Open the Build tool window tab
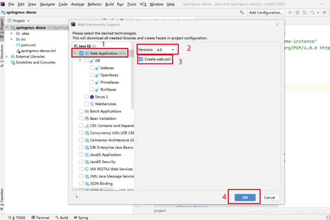330x220 pixels. [x=61, y=217]
